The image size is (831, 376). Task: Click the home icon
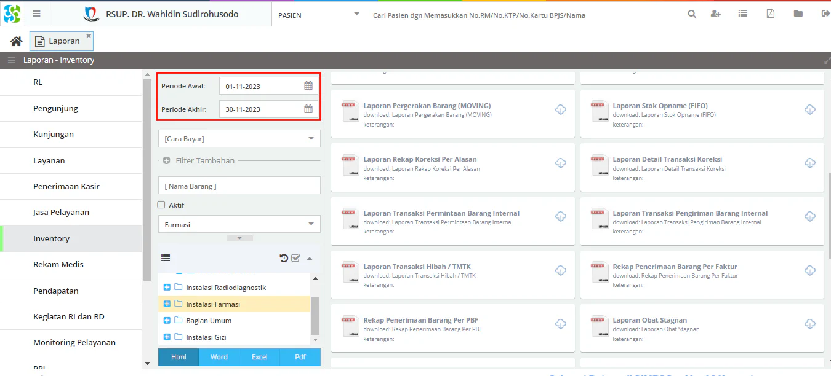(17, 41)
